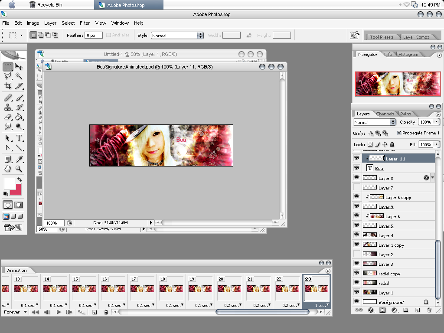Open the Forever looping options dropdown
The height and width of the screenshot is (333, 444).
[15, 312]
